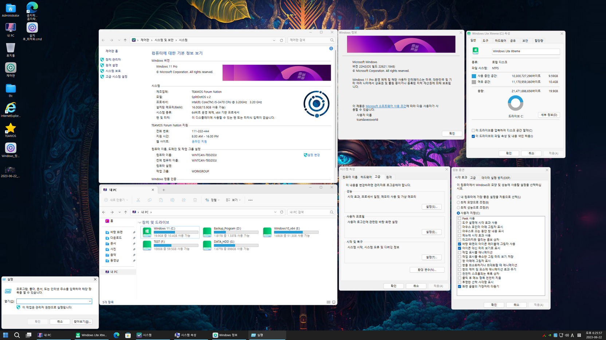The width and height of the screenshot is (606, 340).
Task: Open the 보기 view dropdown
Action: tap(233, 200)
